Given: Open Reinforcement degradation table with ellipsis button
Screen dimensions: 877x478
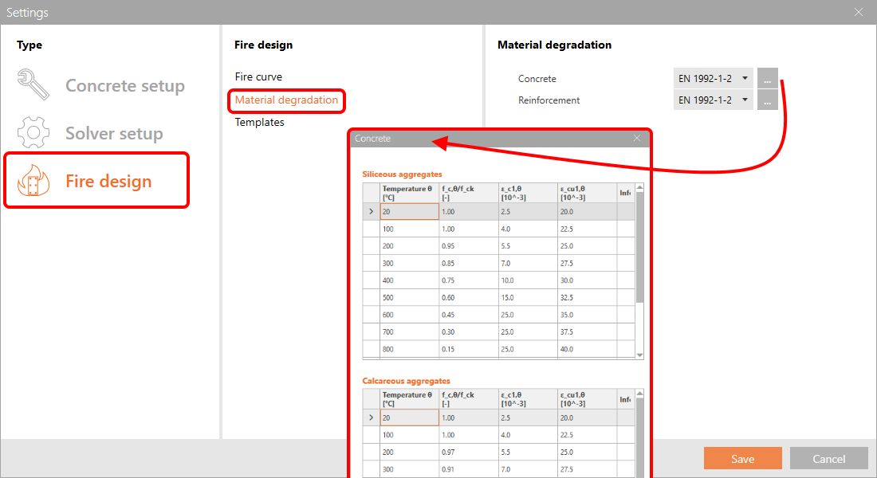Looking at the screenshot, I should tap(767, 100).
